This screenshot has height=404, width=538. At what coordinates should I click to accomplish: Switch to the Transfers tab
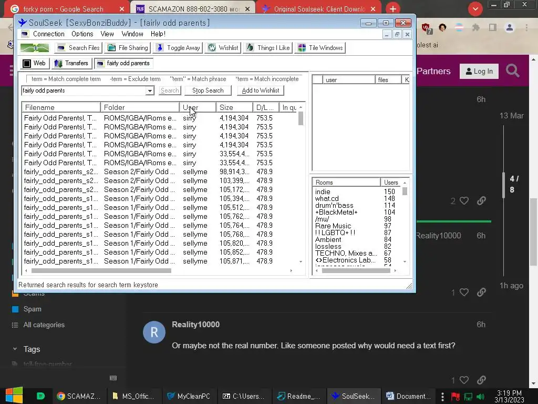71,63
